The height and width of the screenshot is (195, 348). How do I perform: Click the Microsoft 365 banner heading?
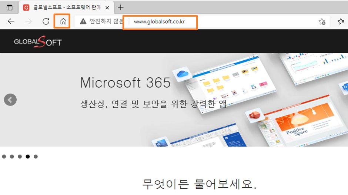(x=126, y=83)
